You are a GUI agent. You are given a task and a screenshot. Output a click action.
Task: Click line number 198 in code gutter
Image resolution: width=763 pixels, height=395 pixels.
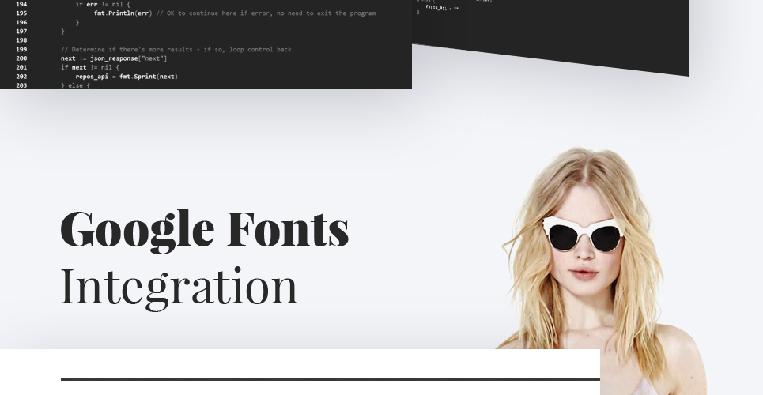coord(21,40)
